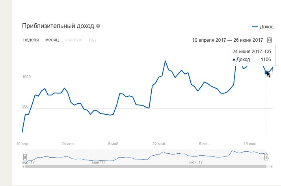Image resolution: width=281 pixels, height=186 pixels.
Task: Click the scrollbar right arrow
Action: tap(271, 166)
